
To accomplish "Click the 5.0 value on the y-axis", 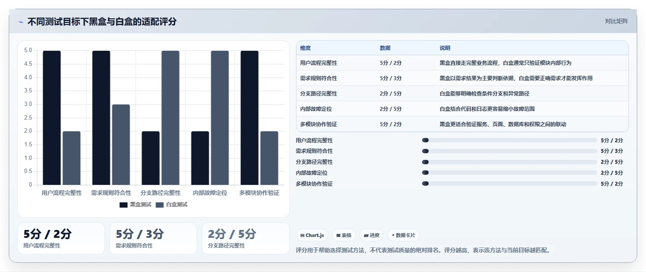I will coord(28,50).
